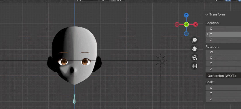Click the "Location:" label
This screenshot has height=109, width=241.
pyautogui.click(x=212, y=23)
